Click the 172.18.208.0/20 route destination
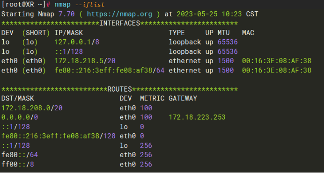The image size is (324, 173). pyautogui.click(x=32, y=108)
